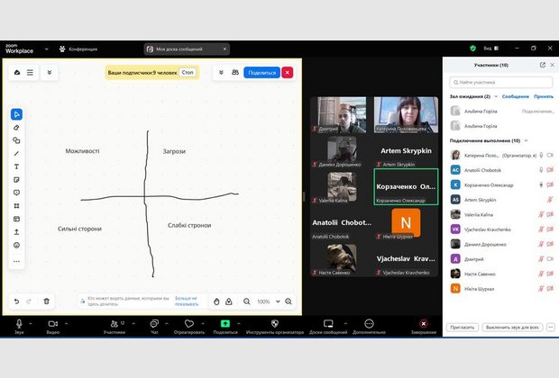The image size is (559, 378).
Task: Open the Доски сообщений toolbar icon
Action: pos(328,323)
